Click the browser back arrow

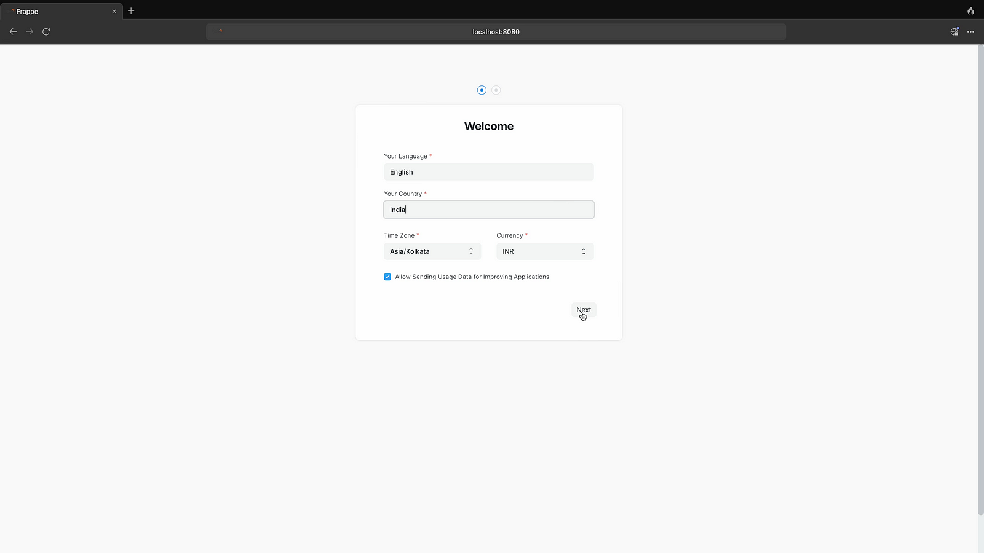[x=13, y=31]
